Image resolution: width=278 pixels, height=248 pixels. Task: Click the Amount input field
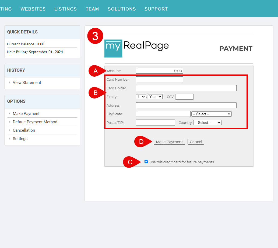(x=159, y=71)
